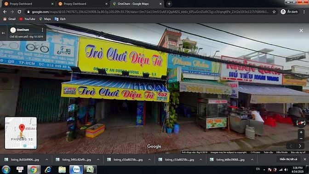Click Hiển thị tất cả downloads button
The height and width of the screenshot is (174, 309).
[x=288, y=159]
